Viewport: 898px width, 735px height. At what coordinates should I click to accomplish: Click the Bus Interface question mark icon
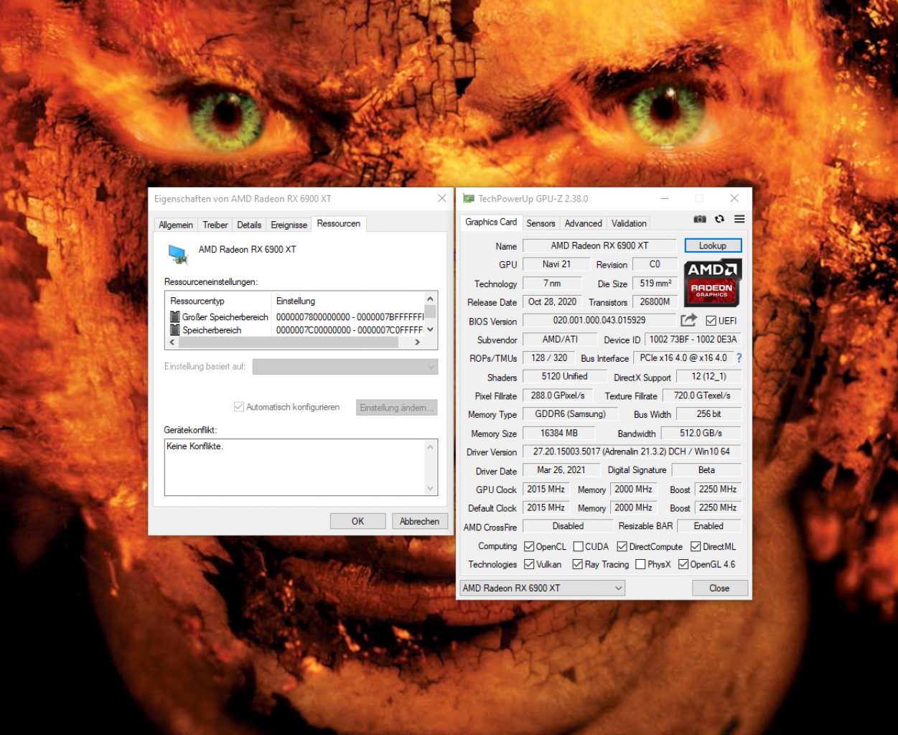[x=739, y=357]
